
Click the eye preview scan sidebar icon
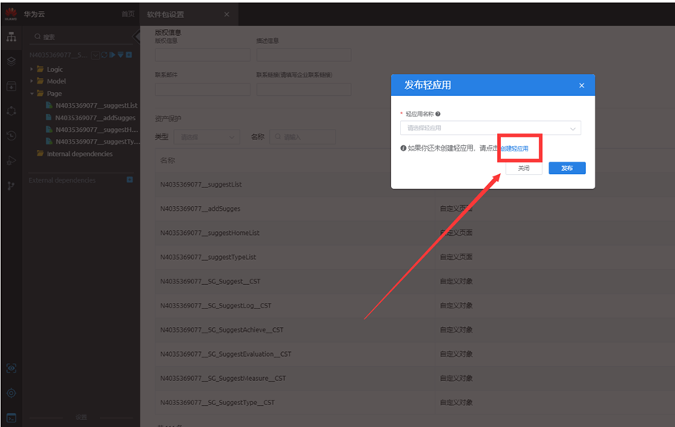click(x=11, y=368)
